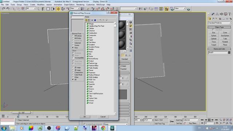This screenshot has width=233, height=131.
Task: Click the Auto Key button
Action: point(179,120)
